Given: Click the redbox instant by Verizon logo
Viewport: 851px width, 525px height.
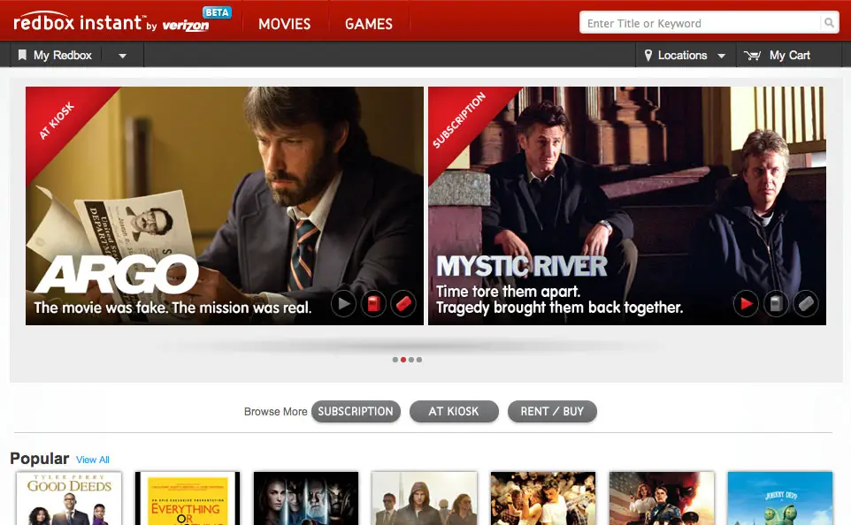Looking at the screenshot, I should tap(111, 23).
